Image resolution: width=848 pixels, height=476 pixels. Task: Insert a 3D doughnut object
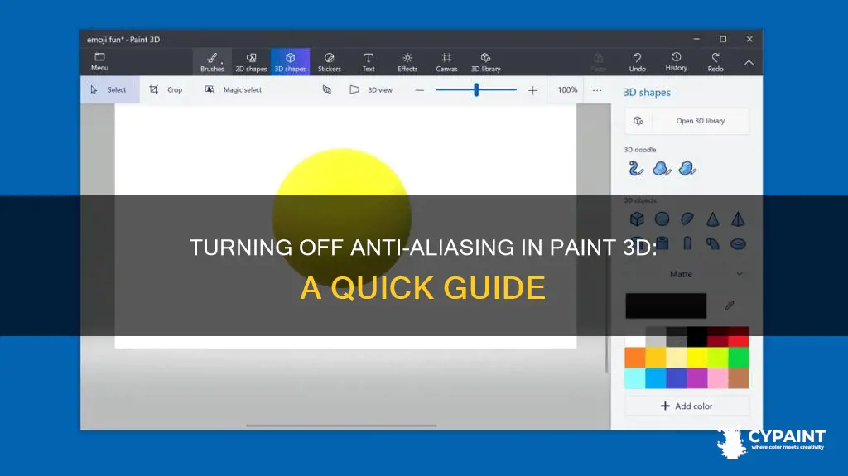pos(738,244)
